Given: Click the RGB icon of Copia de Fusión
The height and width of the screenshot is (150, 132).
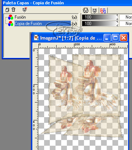Looking at the screenshot, I should pos(11,24).
